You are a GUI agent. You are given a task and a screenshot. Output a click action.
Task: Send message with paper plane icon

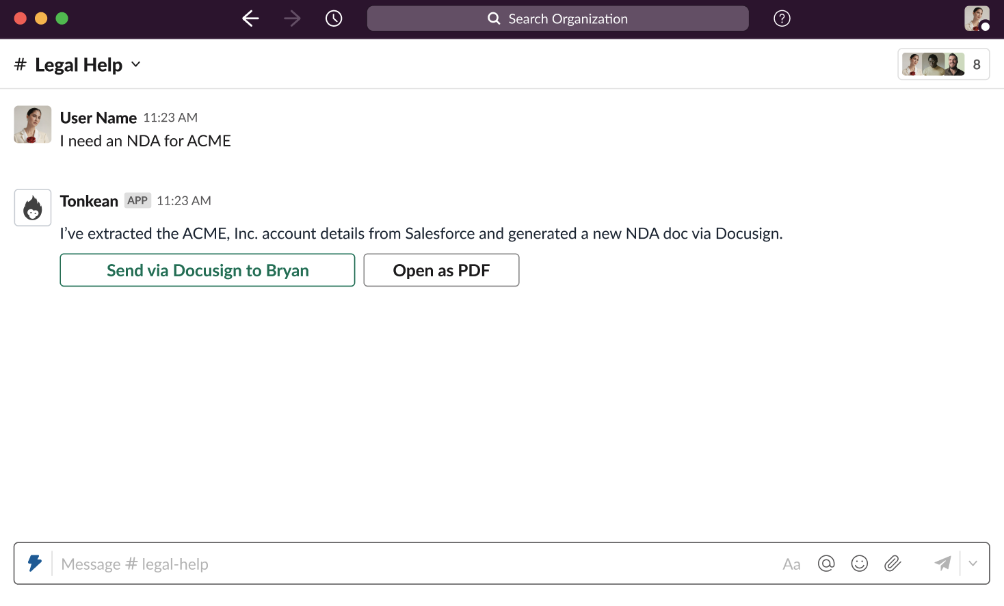(x=943, y=564)
